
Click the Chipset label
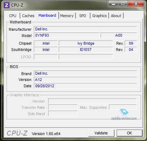[x=25, y=43]
